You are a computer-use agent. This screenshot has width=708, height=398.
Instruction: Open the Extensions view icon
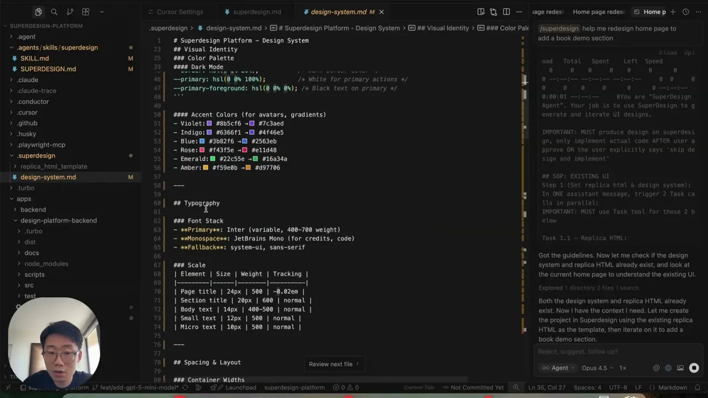[86, 12]
